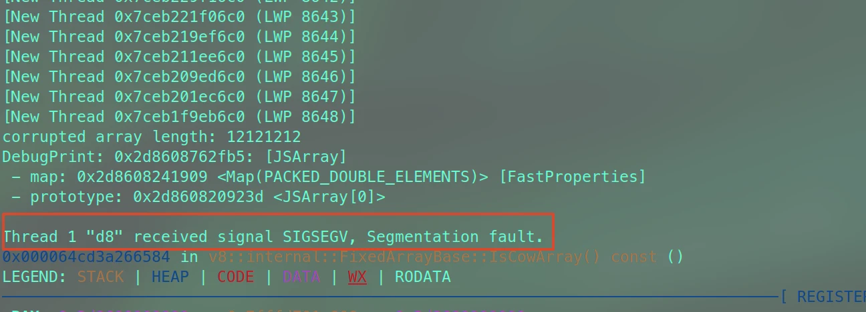
Task: Click the corrupted array length 12121212 text
Action: tap(152, 137)
